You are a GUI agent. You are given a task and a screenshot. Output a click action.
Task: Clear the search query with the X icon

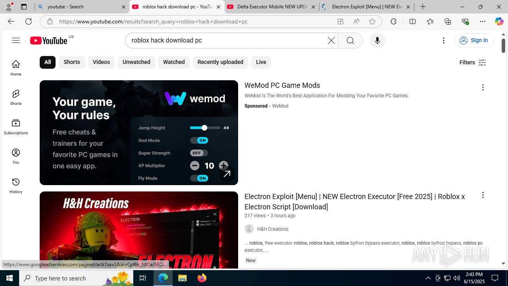point(331,41)
